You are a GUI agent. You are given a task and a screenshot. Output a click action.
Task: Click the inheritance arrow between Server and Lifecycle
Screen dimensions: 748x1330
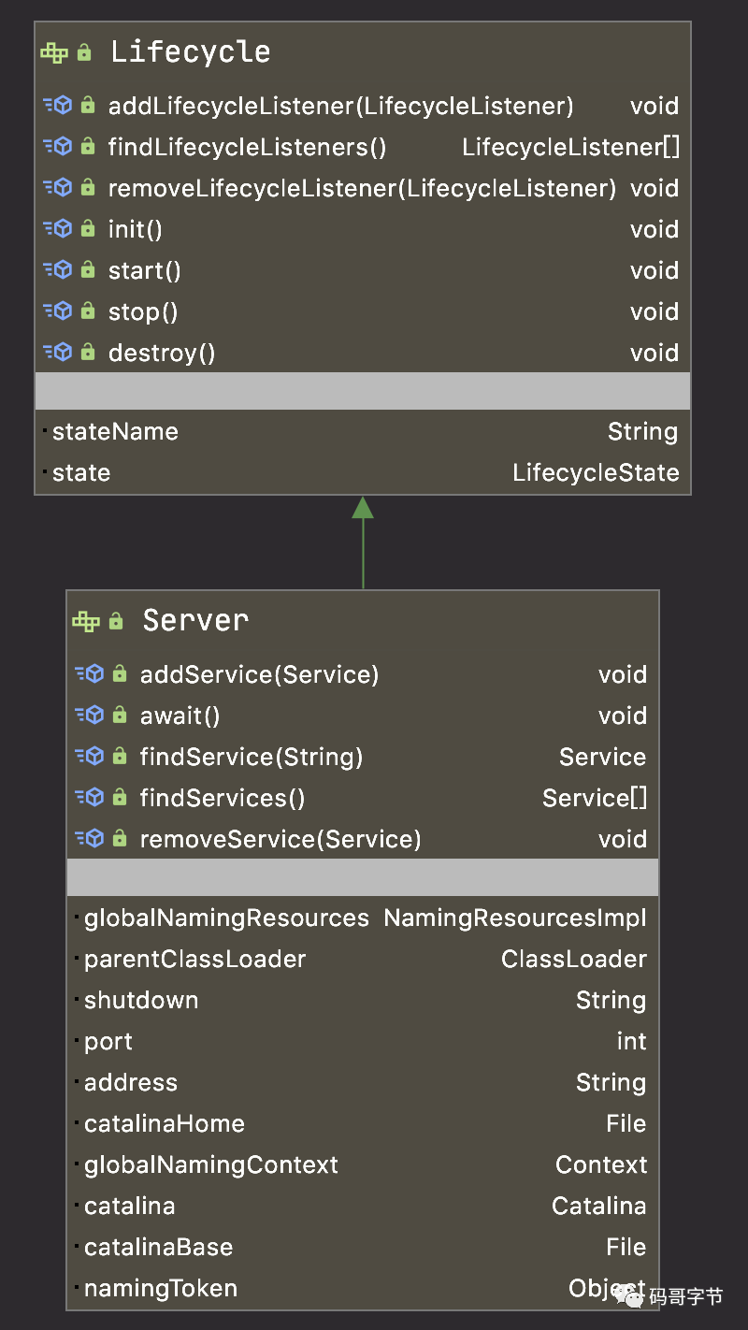click(363, 542)
